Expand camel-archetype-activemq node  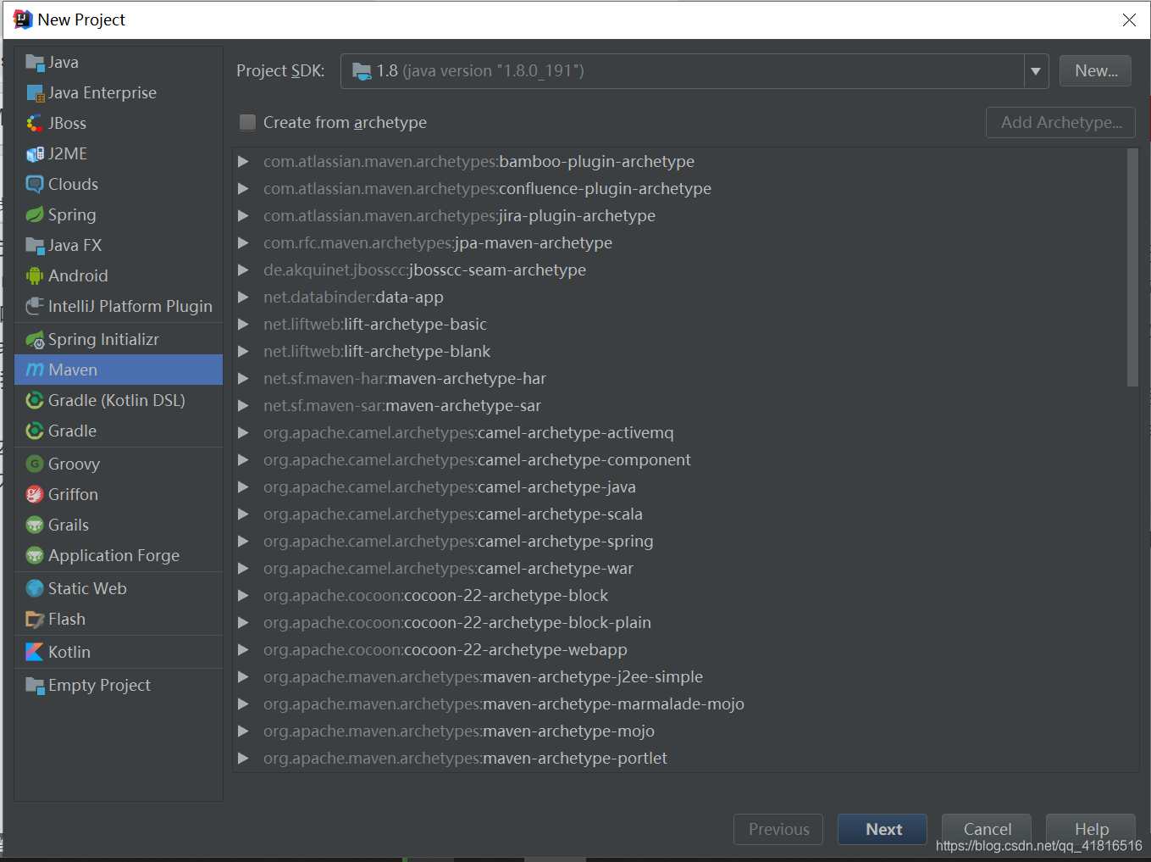pyautogui.click(x=243, y=432)
